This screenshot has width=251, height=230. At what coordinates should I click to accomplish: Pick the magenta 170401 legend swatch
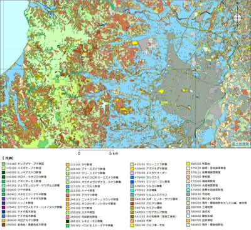click(3, 207)
